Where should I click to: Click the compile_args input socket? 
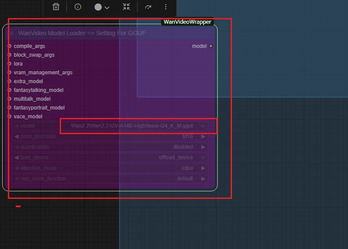pos(10,46)
